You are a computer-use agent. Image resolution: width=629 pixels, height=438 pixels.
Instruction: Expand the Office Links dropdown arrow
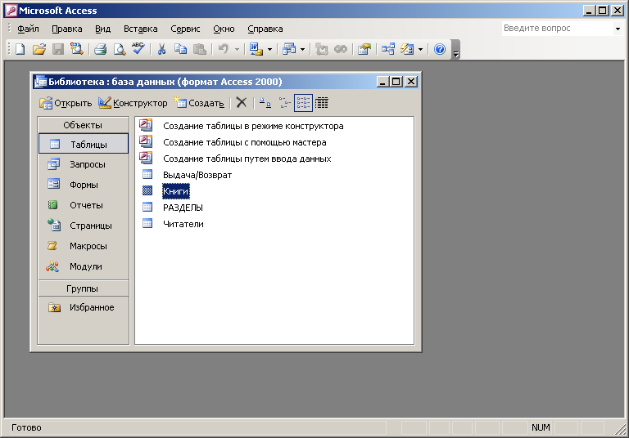point(269,50)
